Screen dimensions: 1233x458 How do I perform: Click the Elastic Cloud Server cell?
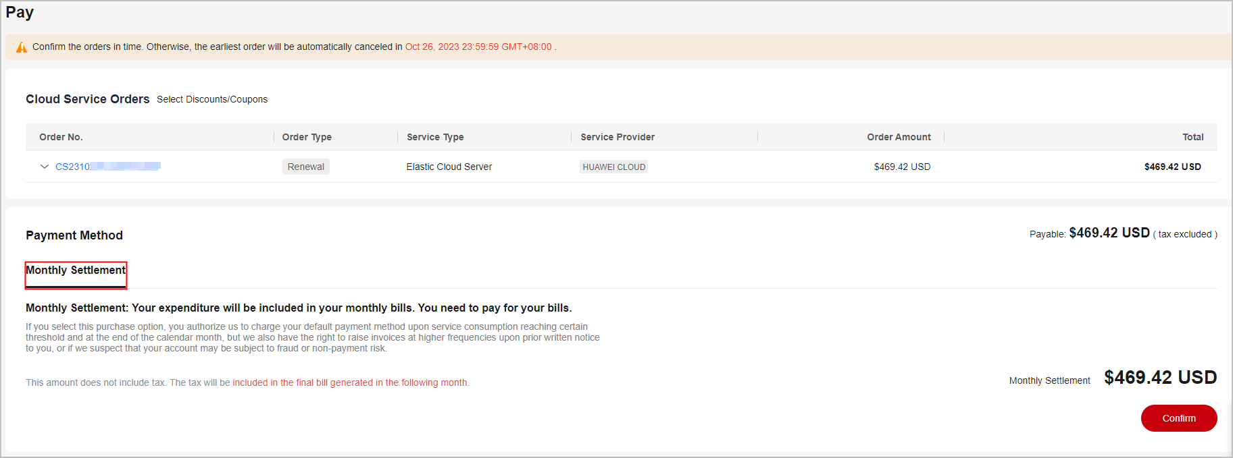(x=449, y=167)
